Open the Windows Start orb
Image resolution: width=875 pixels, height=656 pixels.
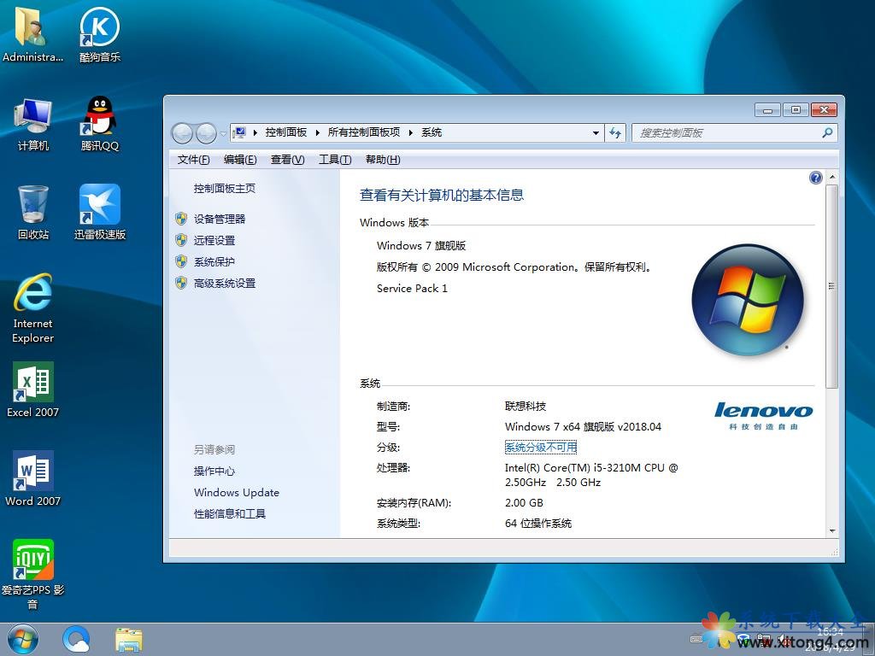[23, 639]
